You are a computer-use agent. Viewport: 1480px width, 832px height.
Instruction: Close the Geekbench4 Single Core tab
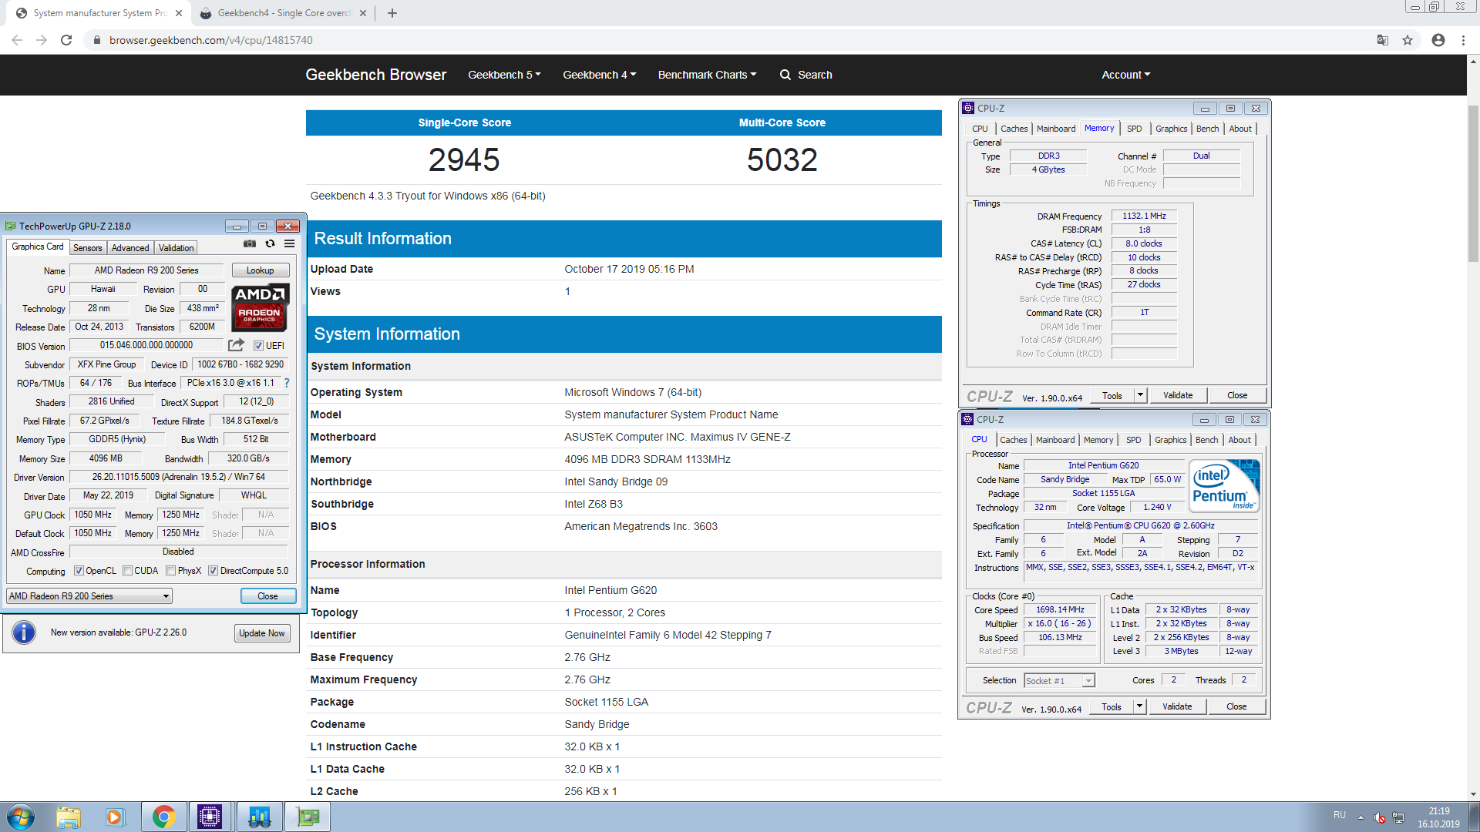click(x=363, y=13)
